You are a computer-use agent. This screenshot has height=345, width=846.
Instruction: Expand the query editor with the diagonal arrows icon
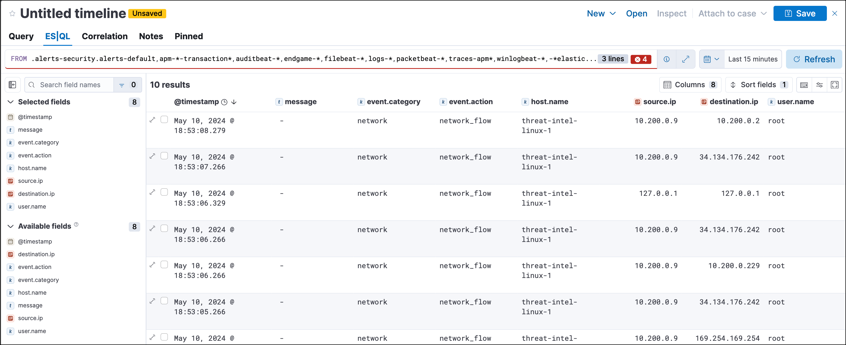[x=686, y=59]
